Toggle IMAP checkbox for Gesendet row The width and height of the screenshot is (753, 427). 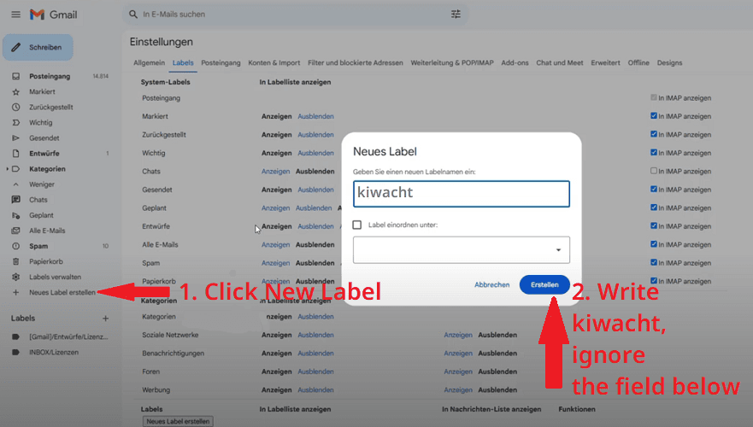coord(654,189)
